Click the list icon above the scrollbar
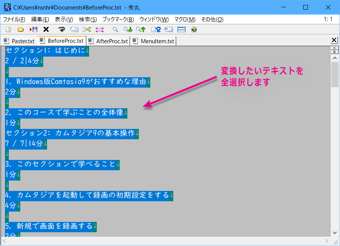 coord(334,52)
